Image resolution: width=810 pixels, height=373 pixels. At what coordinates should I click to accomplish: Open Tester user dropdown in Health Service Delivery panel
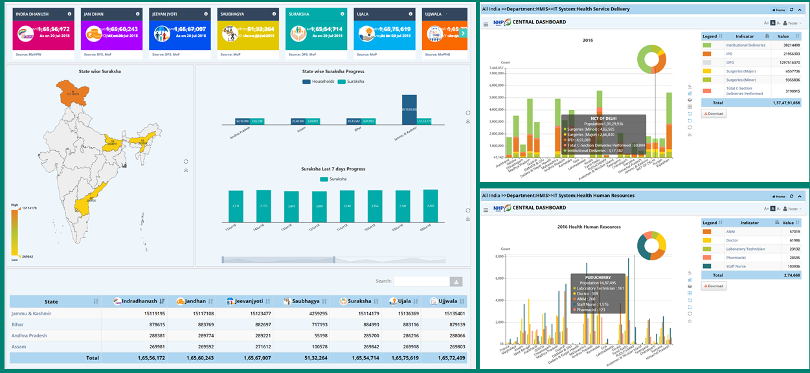point(791,23)
